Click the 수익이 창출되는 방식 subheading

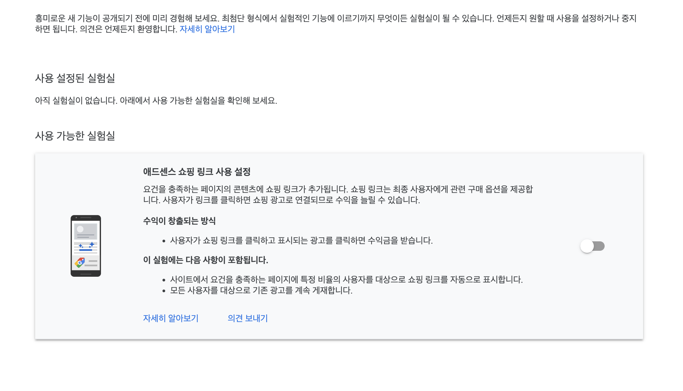coord(179,221)
